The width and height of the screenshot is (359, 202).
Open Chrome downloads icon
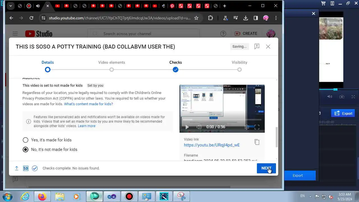point(246,18)
